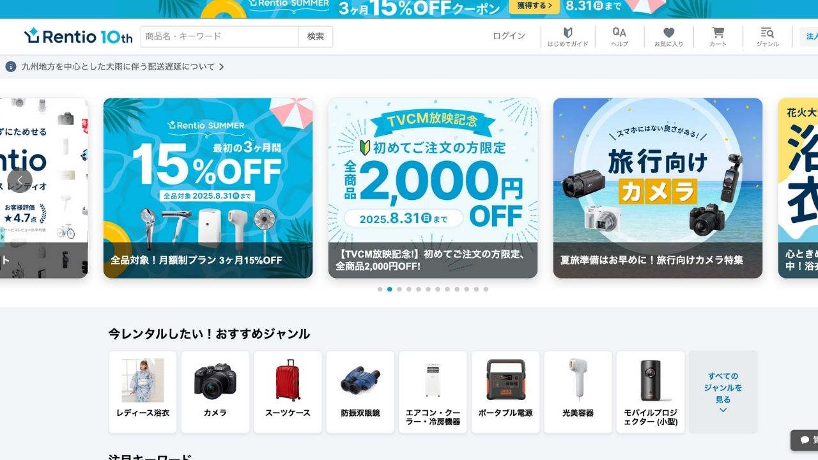Select the last carousel pagination dot
This screenshot has height=460, width=818.
486,289
